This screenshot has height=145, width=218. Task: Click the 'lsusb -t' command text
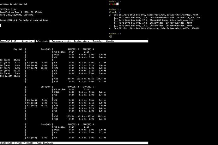point(115,12)
